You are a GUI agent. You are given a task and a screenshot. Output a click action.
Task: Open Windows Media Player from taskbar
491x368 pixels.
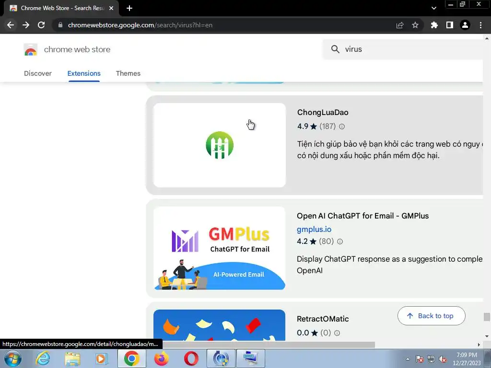point(101,358)
